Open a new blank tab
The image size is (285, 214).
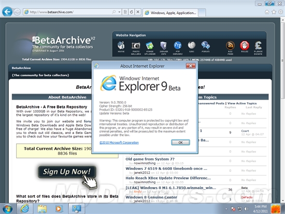202,12
